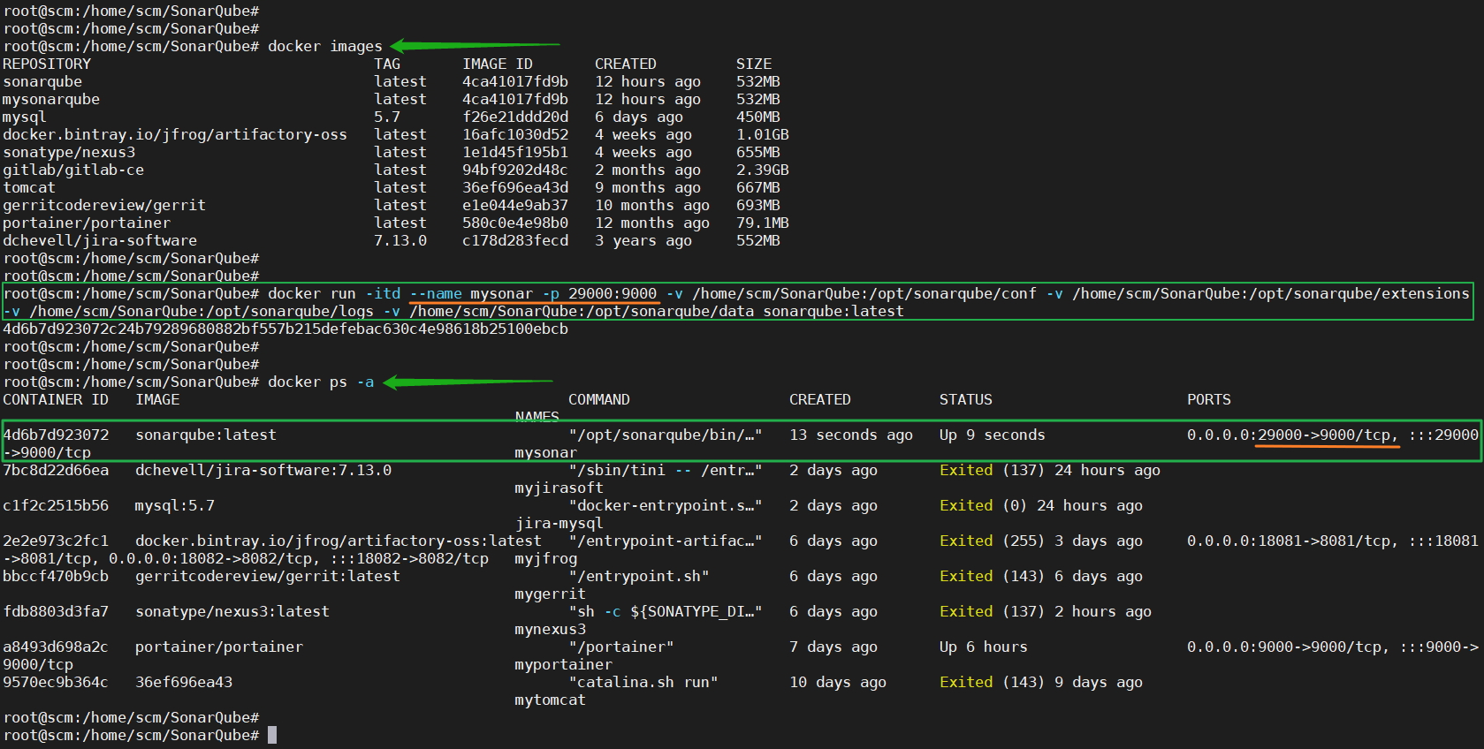This screenshot has height=749, width=1484.
Task: Click the 2.39GB size value
Action: click(763, 170)
